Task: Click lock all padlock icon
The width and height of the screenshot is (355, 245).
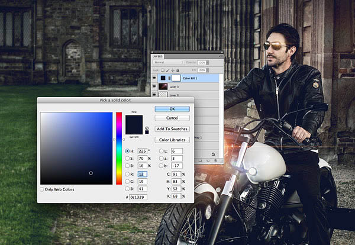Action: point(177,70)
